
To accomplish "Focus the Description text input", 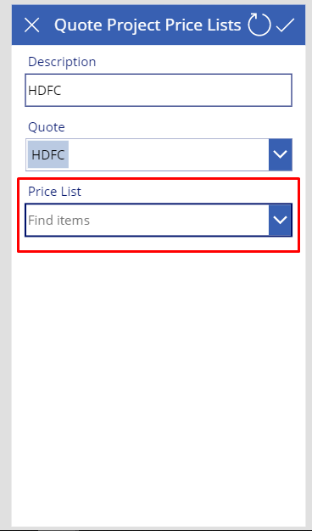I will click(x=159, y=90).
